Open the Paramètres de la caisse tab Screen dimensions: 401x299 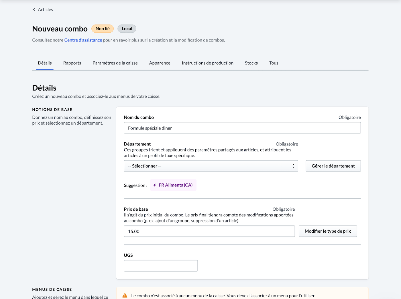[115, 63]
